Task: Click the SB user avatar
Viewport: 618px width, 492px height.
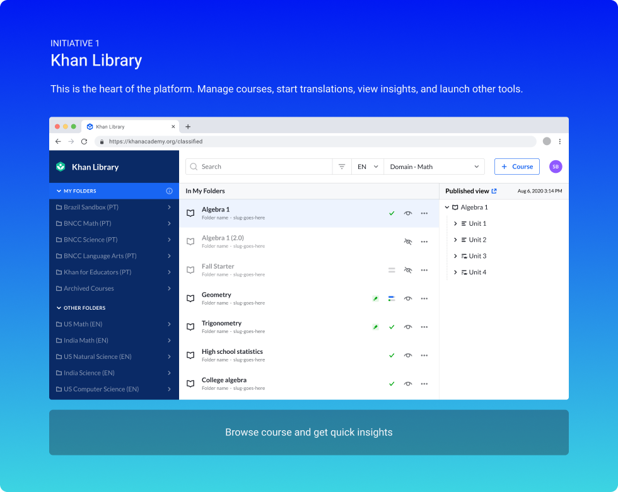Action: coord(556,167)
